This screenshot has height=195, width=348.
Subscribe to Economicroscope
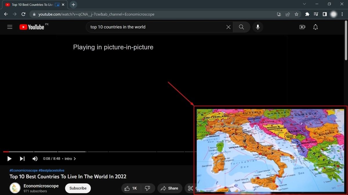pyautogui.click(x=78, y=188)
